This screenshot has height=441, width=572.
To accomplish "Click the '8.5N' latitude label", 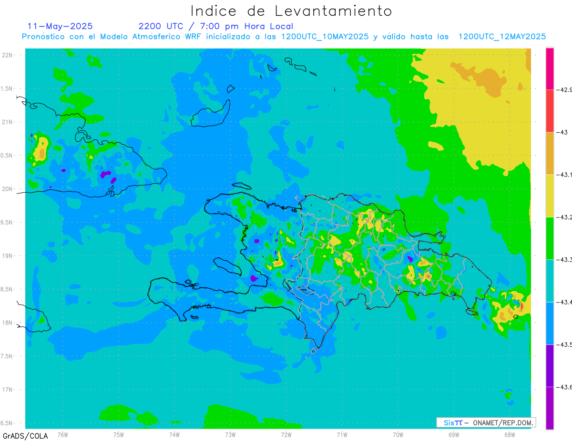I will [x=7, y=289].
